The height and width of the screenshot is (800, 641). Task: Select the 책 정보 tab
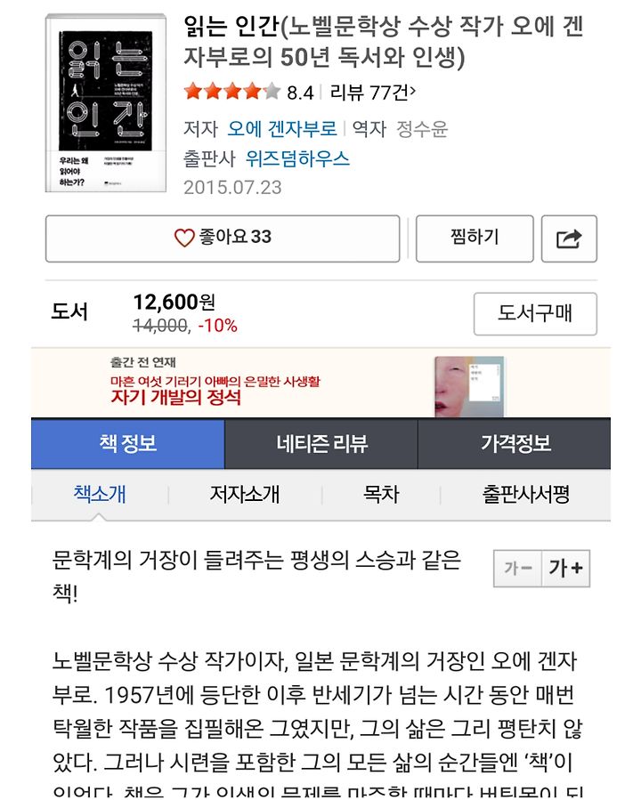tap(127, 443)
